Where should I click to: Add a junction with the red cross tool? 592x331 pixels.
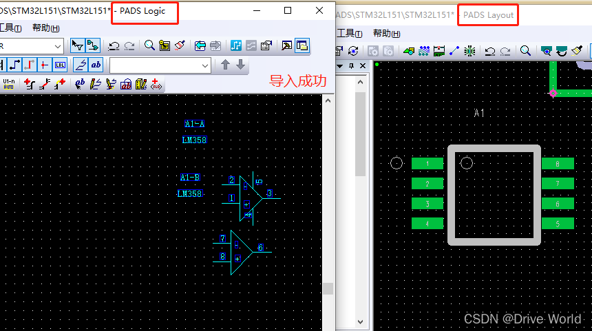coord(45,65)
